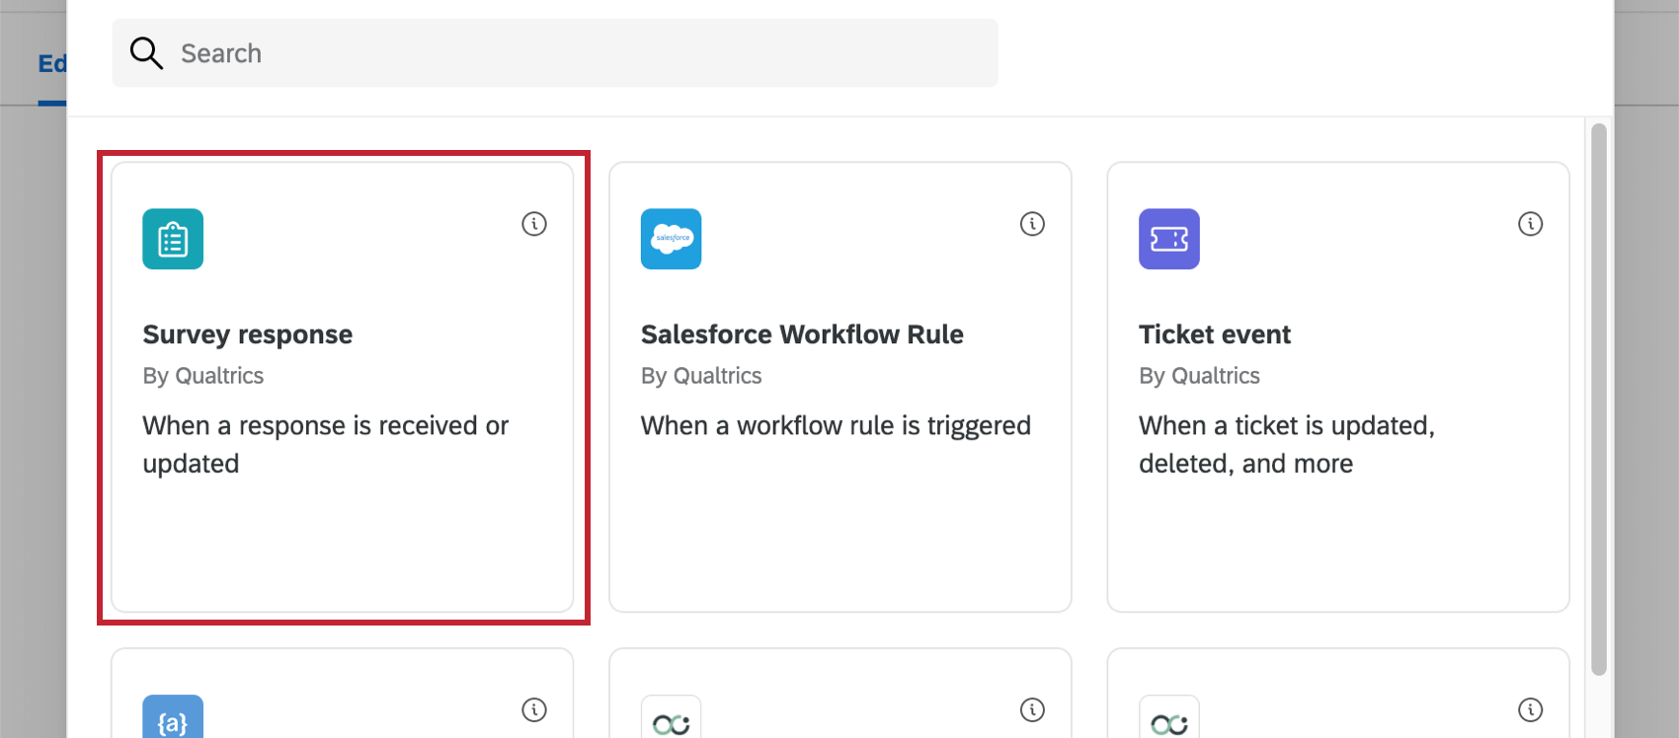
Task: Click the loop icon in the bottom middle card
Action: (672, 723)
